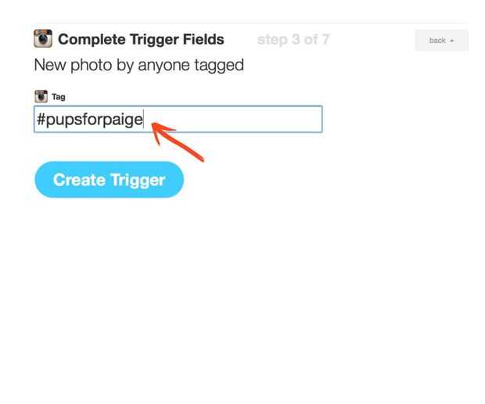Open the back button's dropdown caret
The width and height of the screenshot is (485, 404).
click(x=452, y=41)
